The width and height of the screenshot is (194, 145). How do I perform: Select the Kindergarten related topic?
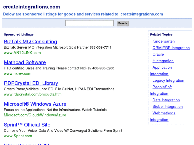tap(164, 41)
